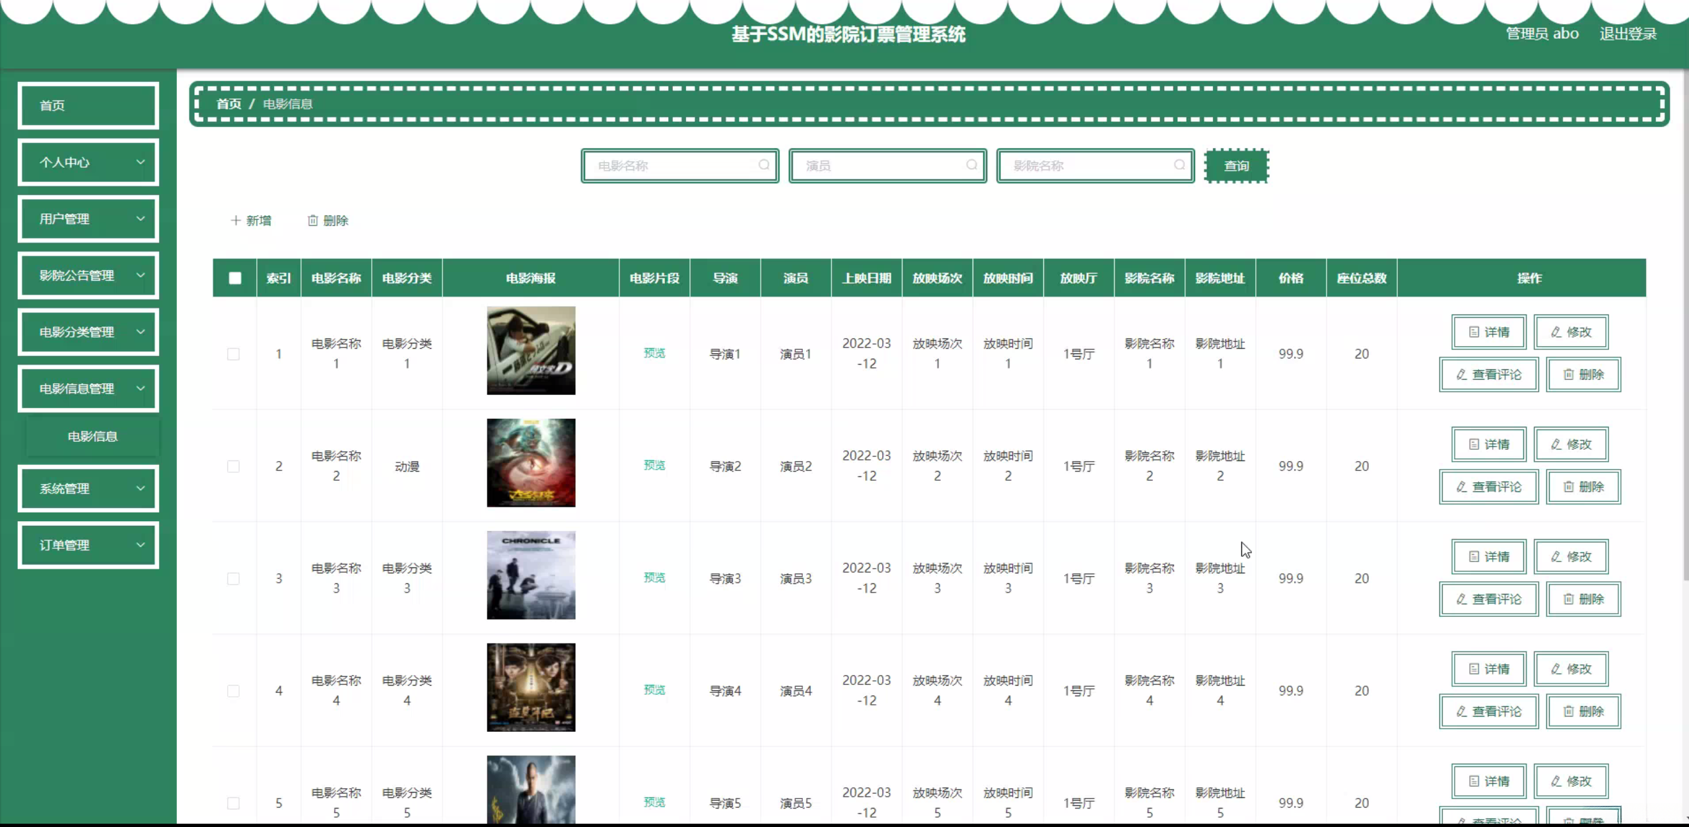This screenshot has width=1689, height=827.
Task: Expand the 订单管理 sidebar menu
Action: 88,545
